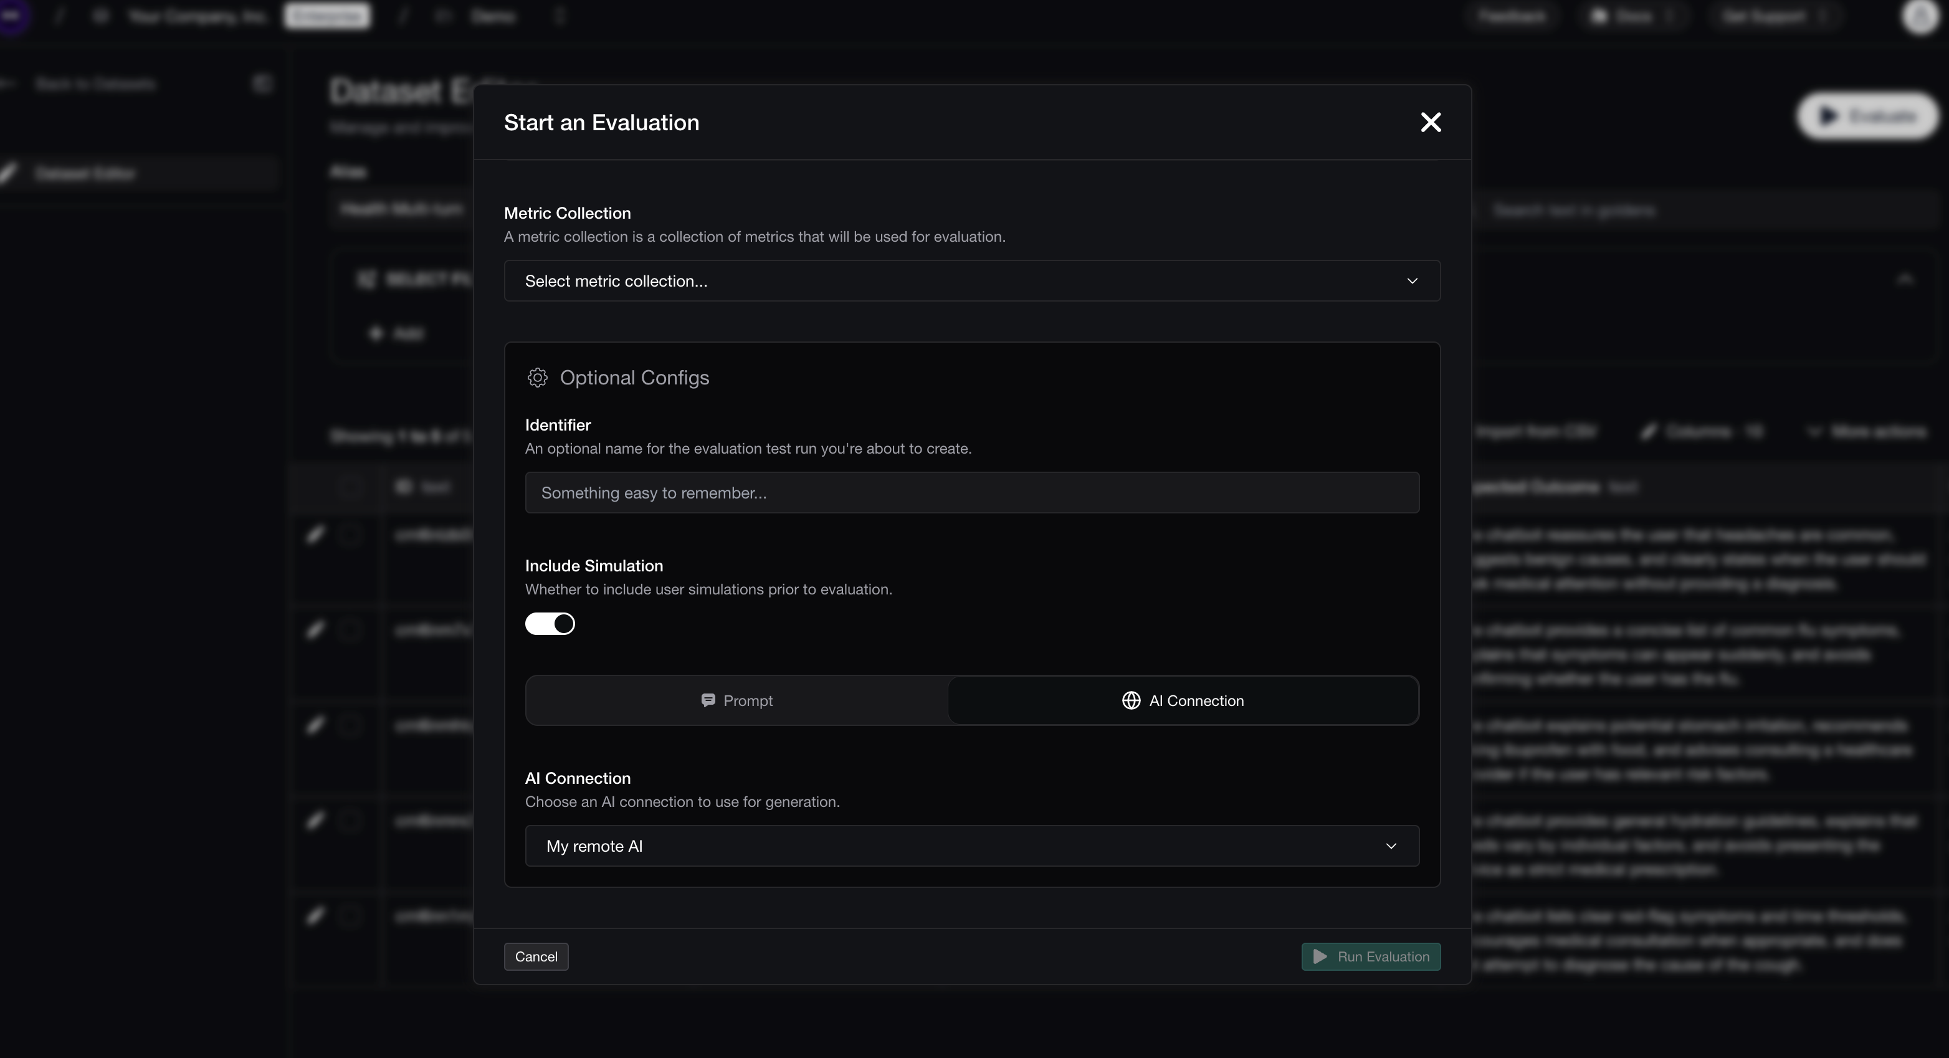This screenshot has width=1949, height=1058.
Task: Toggle the Include Simulation switch off
Action: coord(550,624)
